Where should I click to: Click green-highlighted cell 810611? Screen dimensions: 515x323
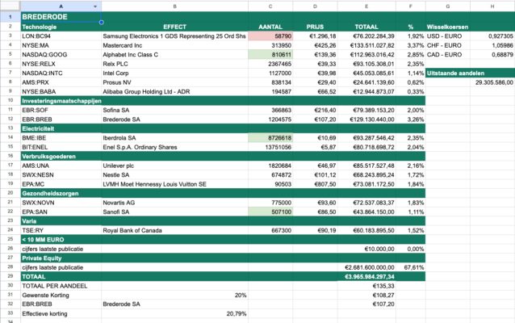click(x=270, y=55)
